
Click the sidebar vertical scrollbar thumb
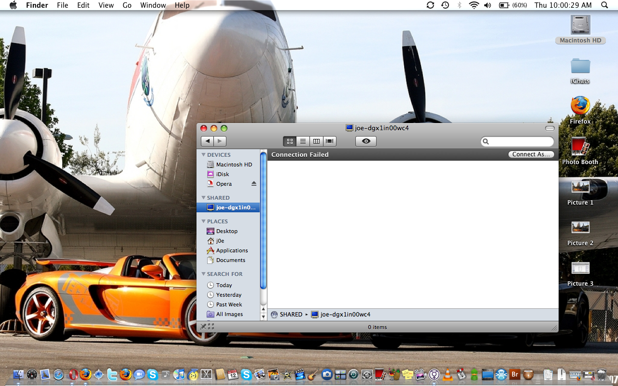tap(263, 221)
